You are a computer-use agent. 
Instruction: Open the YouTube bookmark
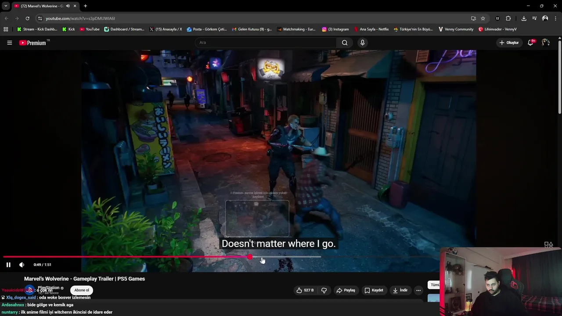(x=89, y=29)
